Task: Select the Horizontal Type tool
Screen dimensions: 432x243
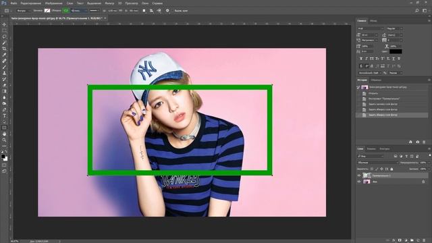Action: [4, 115]
